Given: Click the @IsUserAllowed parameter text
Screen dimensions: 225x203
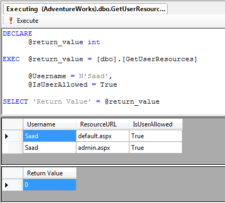Looking at the screenshot, I should (58, 84).
